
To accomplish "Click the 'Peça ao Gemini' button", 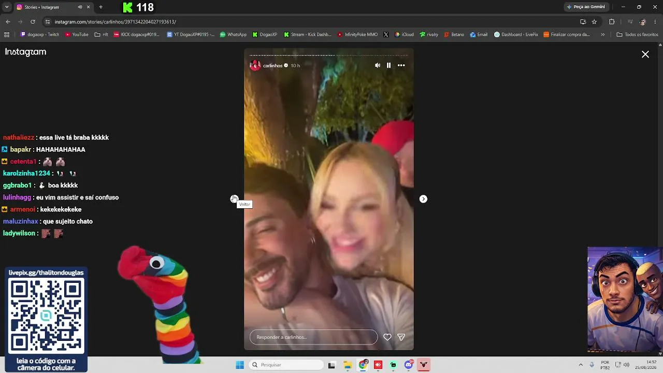I will pyautogui.click(x=586, y=7).
